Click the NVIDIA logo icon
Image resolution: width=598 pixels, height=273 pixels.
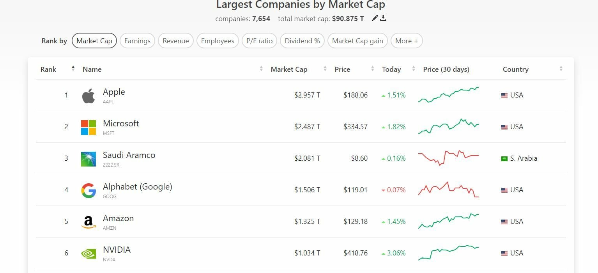pos(88,253)
